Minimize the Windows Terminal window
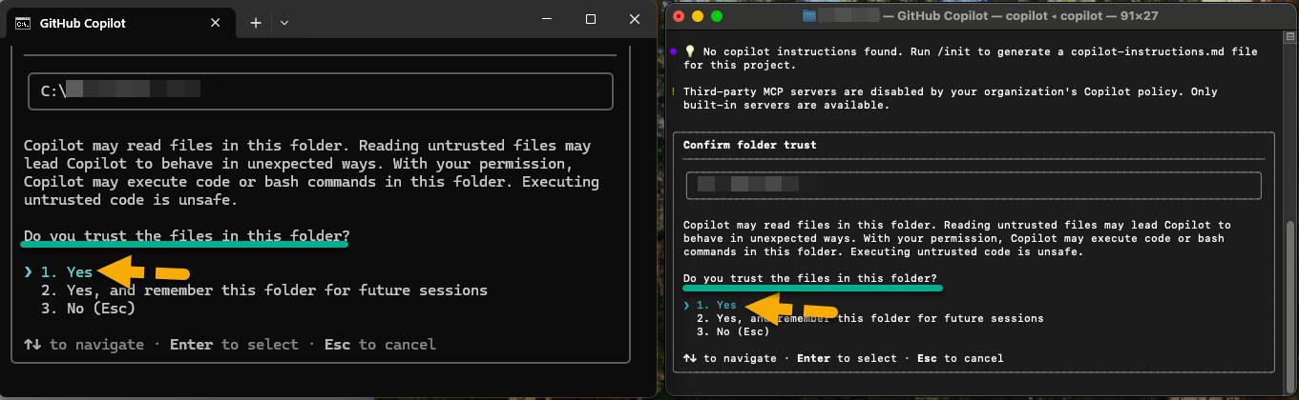This screenshot has width=1299, height=400. click(547, 19)
